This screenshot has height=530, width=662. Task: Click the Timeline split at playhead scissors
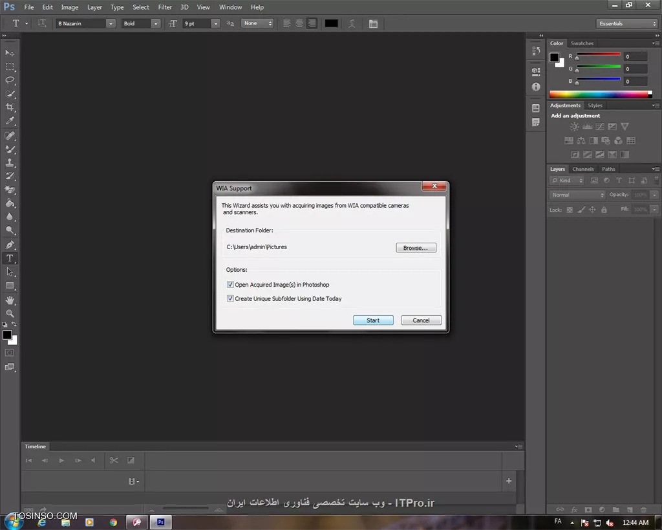coord(114,460)
